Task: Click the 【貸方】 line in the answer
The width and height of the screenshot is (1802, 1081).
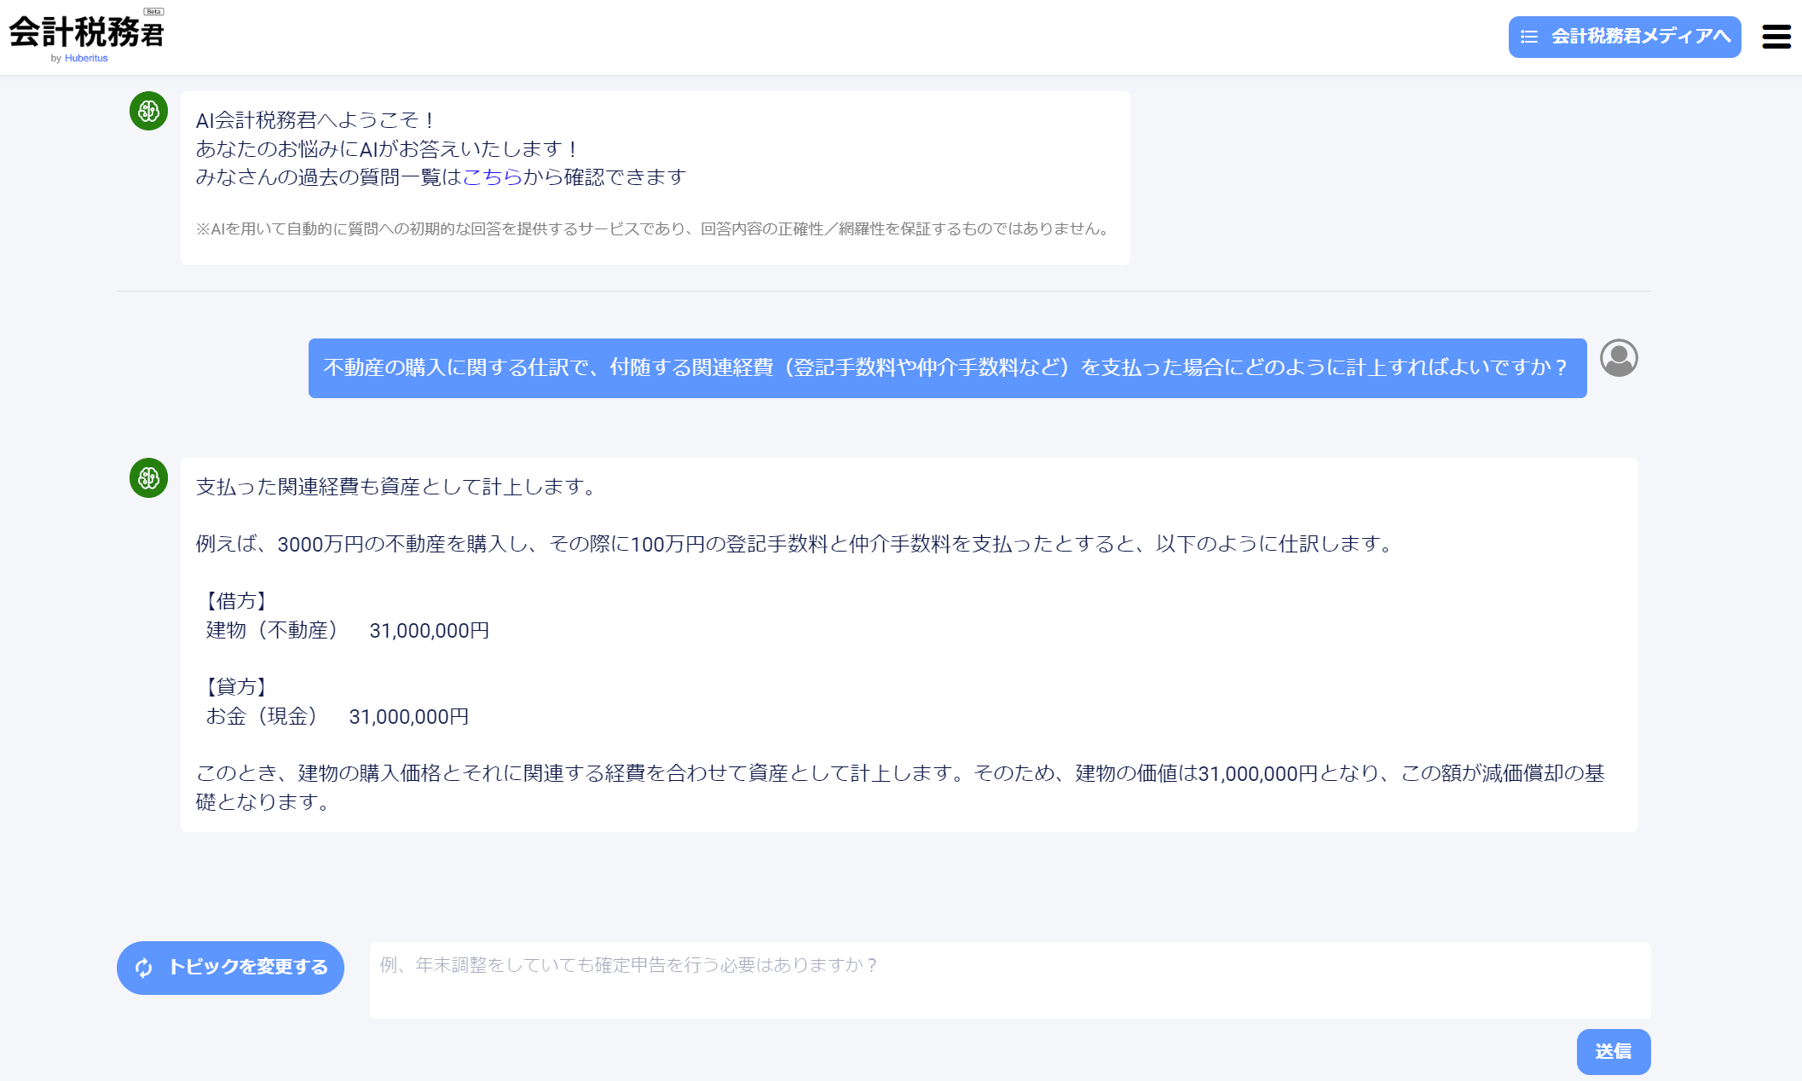Action: tap(237, 687)
